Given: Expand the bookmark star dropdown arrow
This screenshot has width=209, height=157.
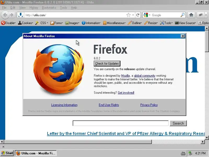Looking at the screenshot, I should click(133, 15).
